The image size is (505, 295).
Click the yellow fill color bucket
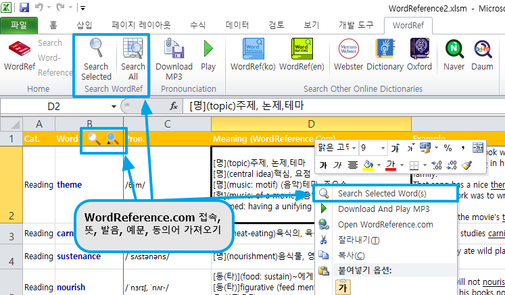368,165
